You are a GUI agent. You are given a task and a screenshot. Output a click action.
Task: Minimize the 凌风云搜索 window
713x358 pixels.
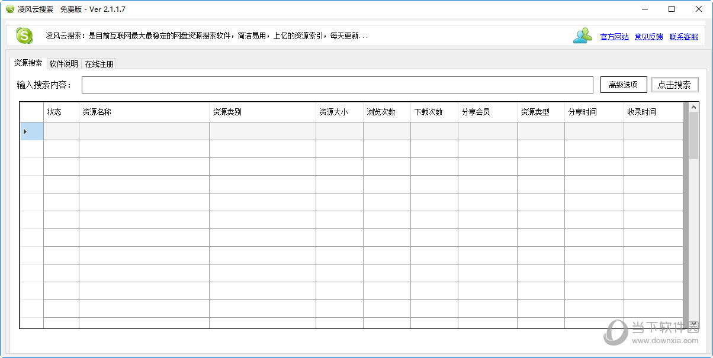[x=644, y=9]
